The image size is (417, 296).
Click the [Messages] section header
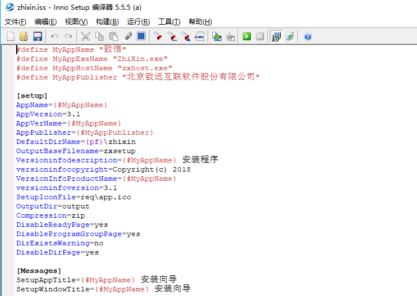pos(39,271)
